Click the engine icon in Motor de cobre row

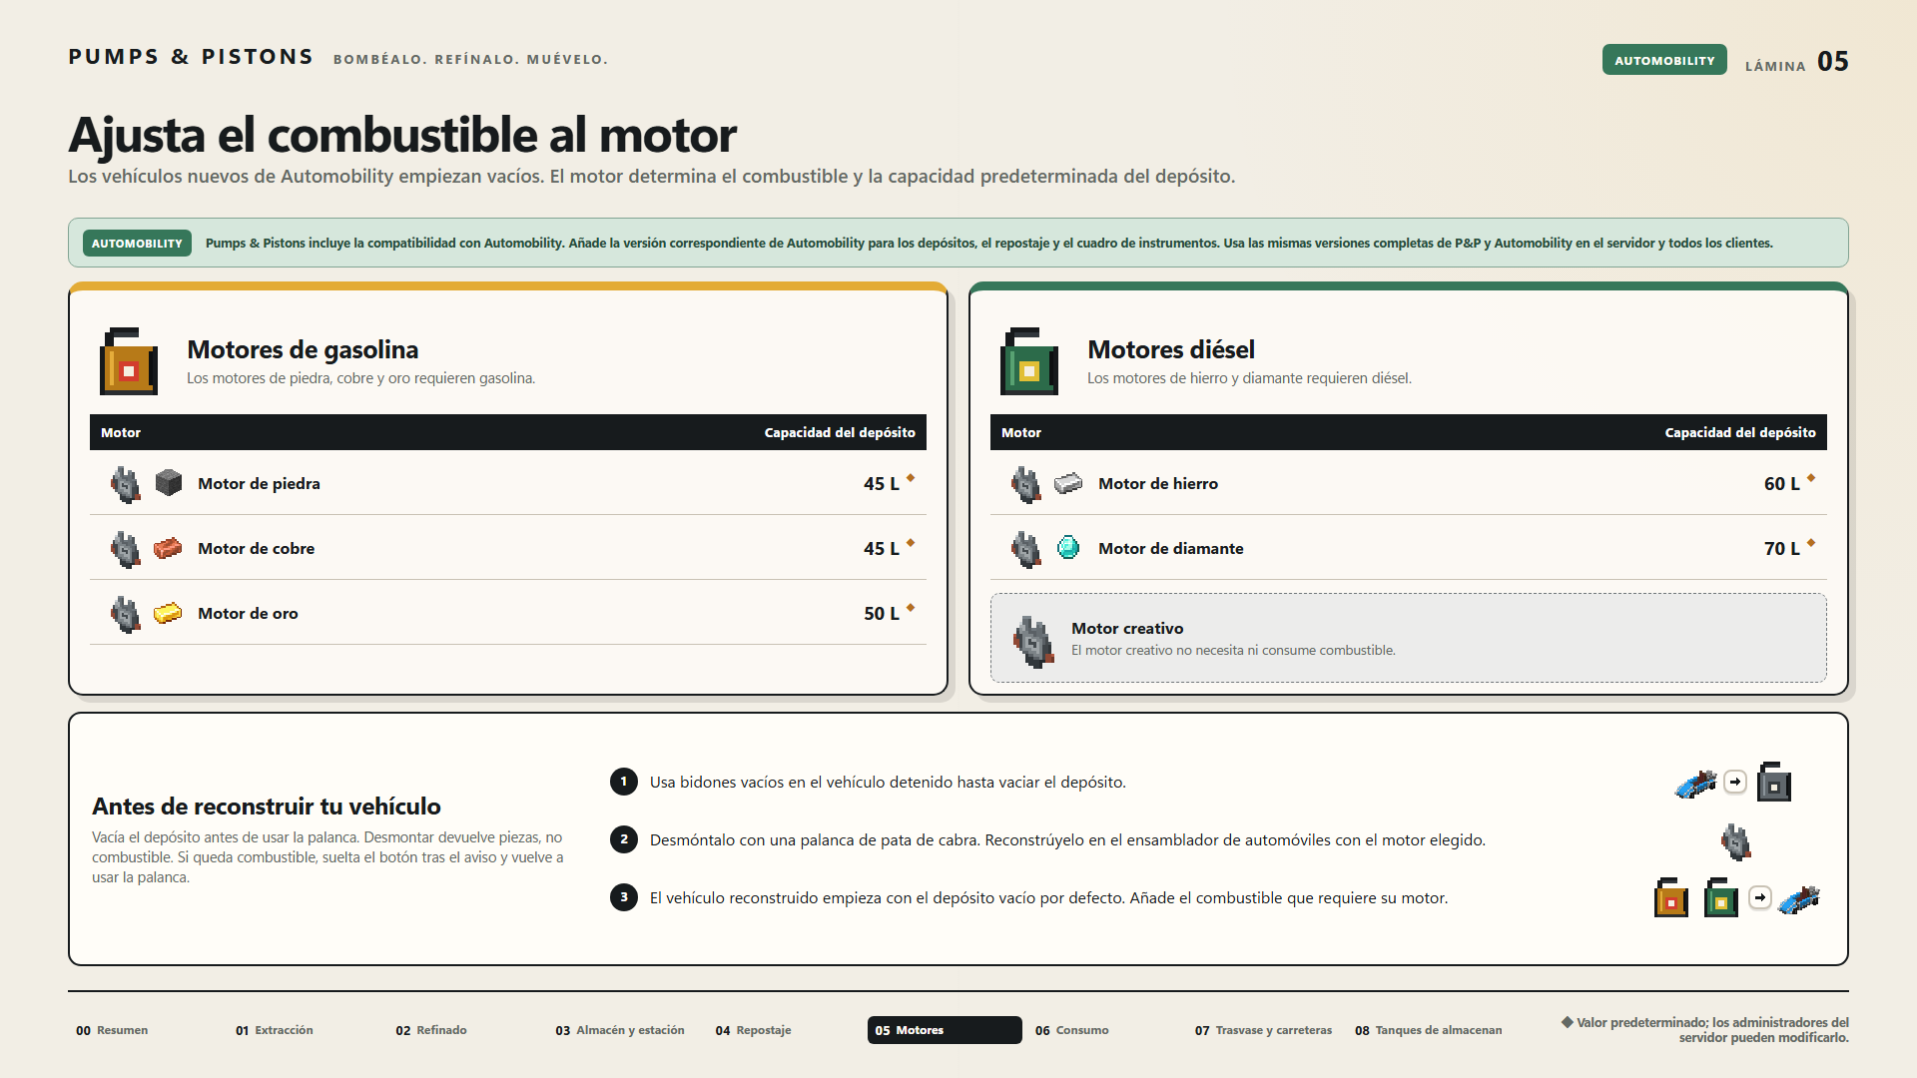point(126,549)
